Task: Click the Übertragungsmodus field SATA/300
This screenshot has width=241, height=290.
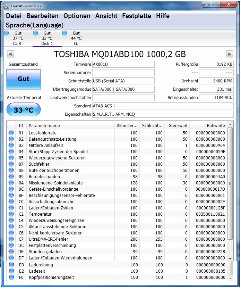Action: tap(123, 89)
